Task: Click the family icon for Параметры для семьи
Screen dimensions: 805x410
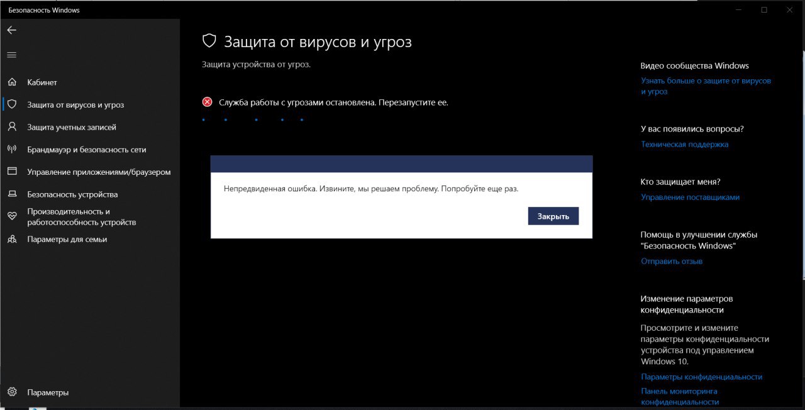Action: click(x=12, y=240)
